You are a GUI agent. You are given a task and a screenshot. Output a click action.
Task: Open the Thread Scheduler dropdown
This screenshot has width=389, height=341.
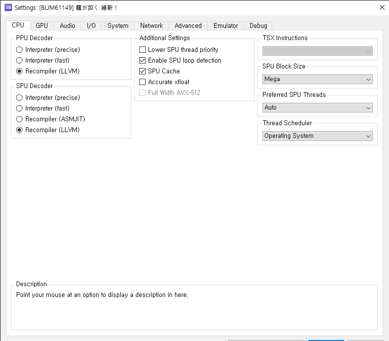(318, 136)
